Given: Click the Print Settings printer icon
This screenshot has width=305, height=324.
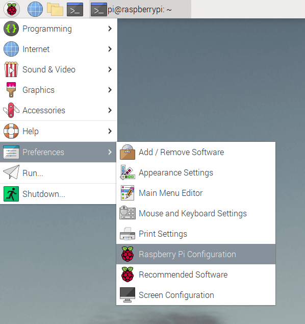Looking at the screenshot, I should 128,234.
